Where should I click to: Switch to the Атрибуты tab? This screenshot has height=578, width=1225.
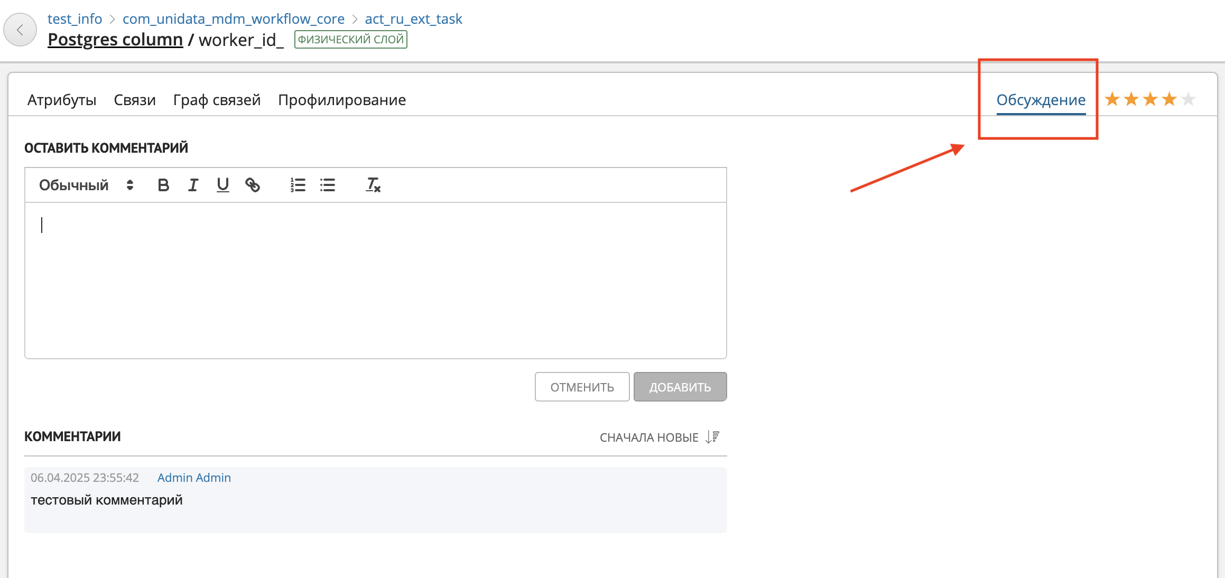coord(62,100)
